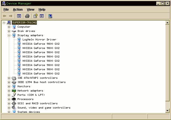Expand Sound, video and game controllers node
The width and height of the screenshot is (171, 120).
point(9,108)
